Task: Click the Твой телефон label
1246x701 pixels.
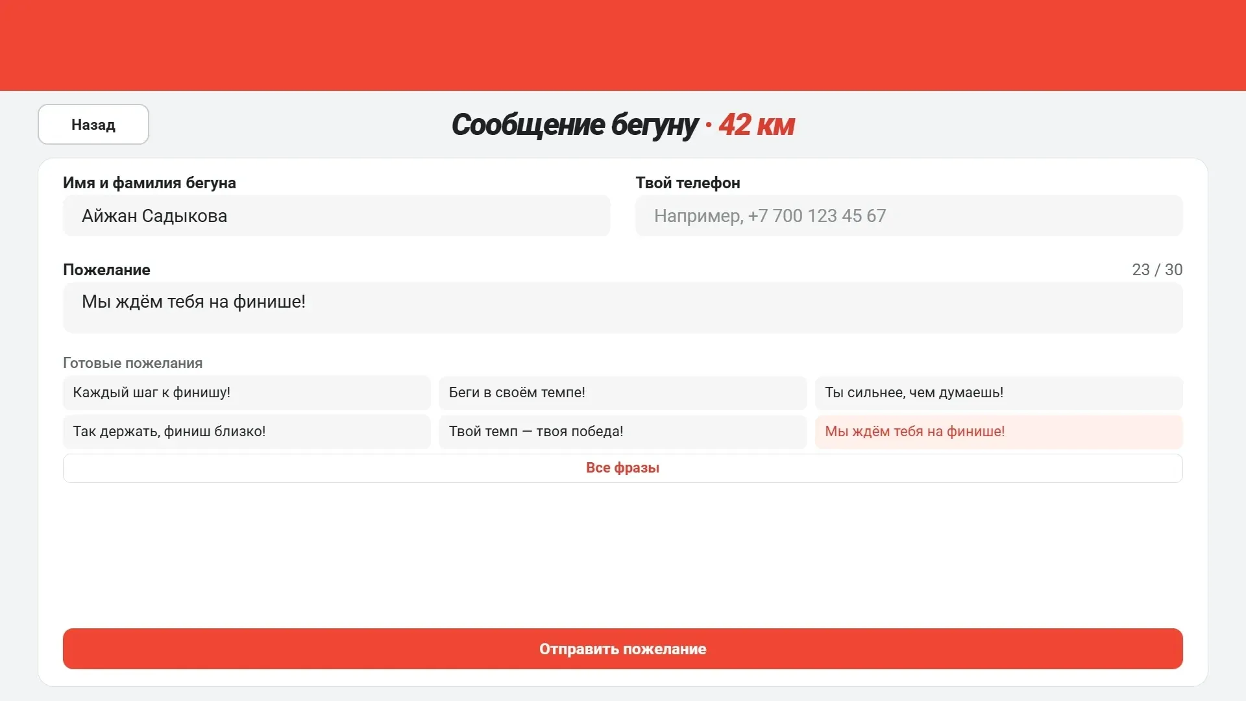Action: coord(688,182)
